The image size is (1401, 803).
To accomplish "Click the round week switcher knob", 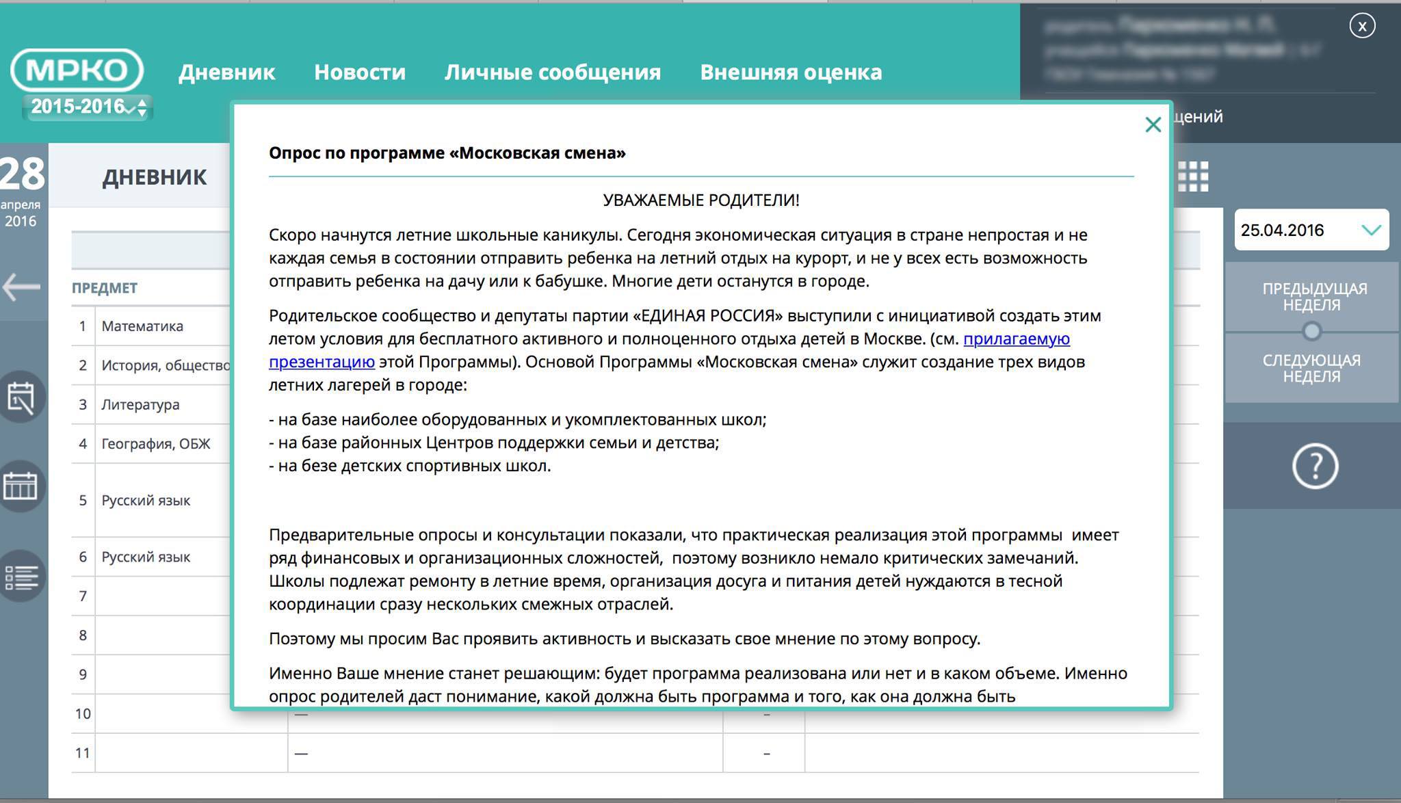I will [x=1311, y=332].
